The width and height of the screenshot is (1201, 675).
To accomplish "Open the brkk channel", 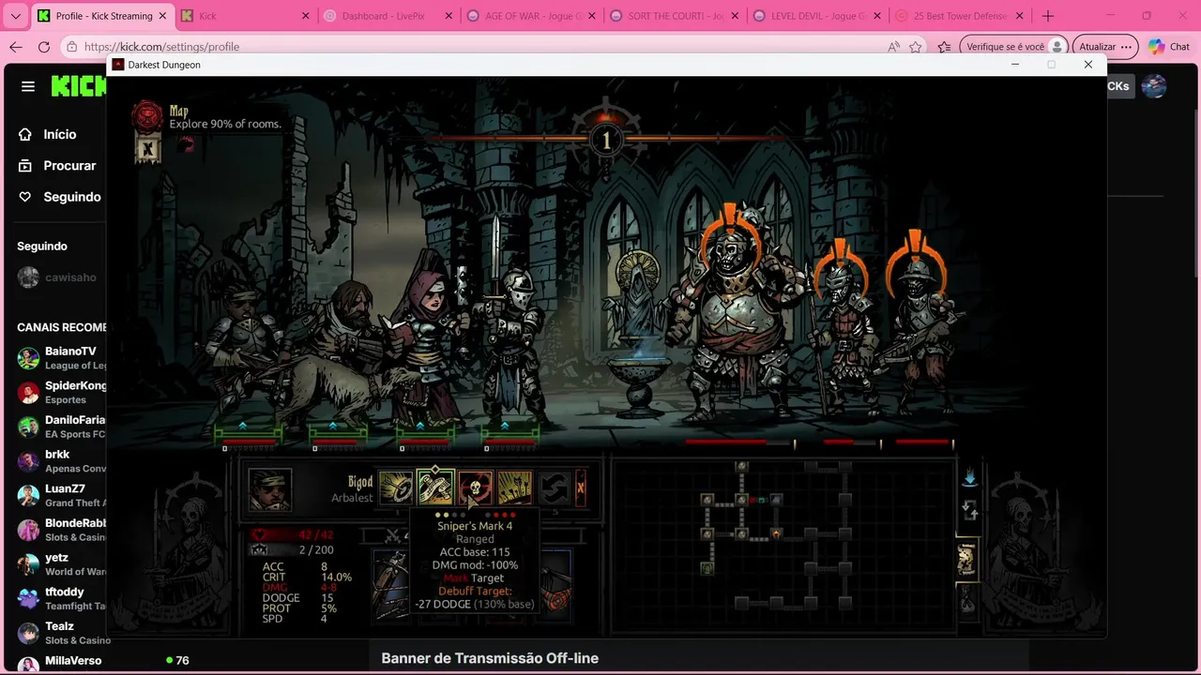I will coord(62,461).
